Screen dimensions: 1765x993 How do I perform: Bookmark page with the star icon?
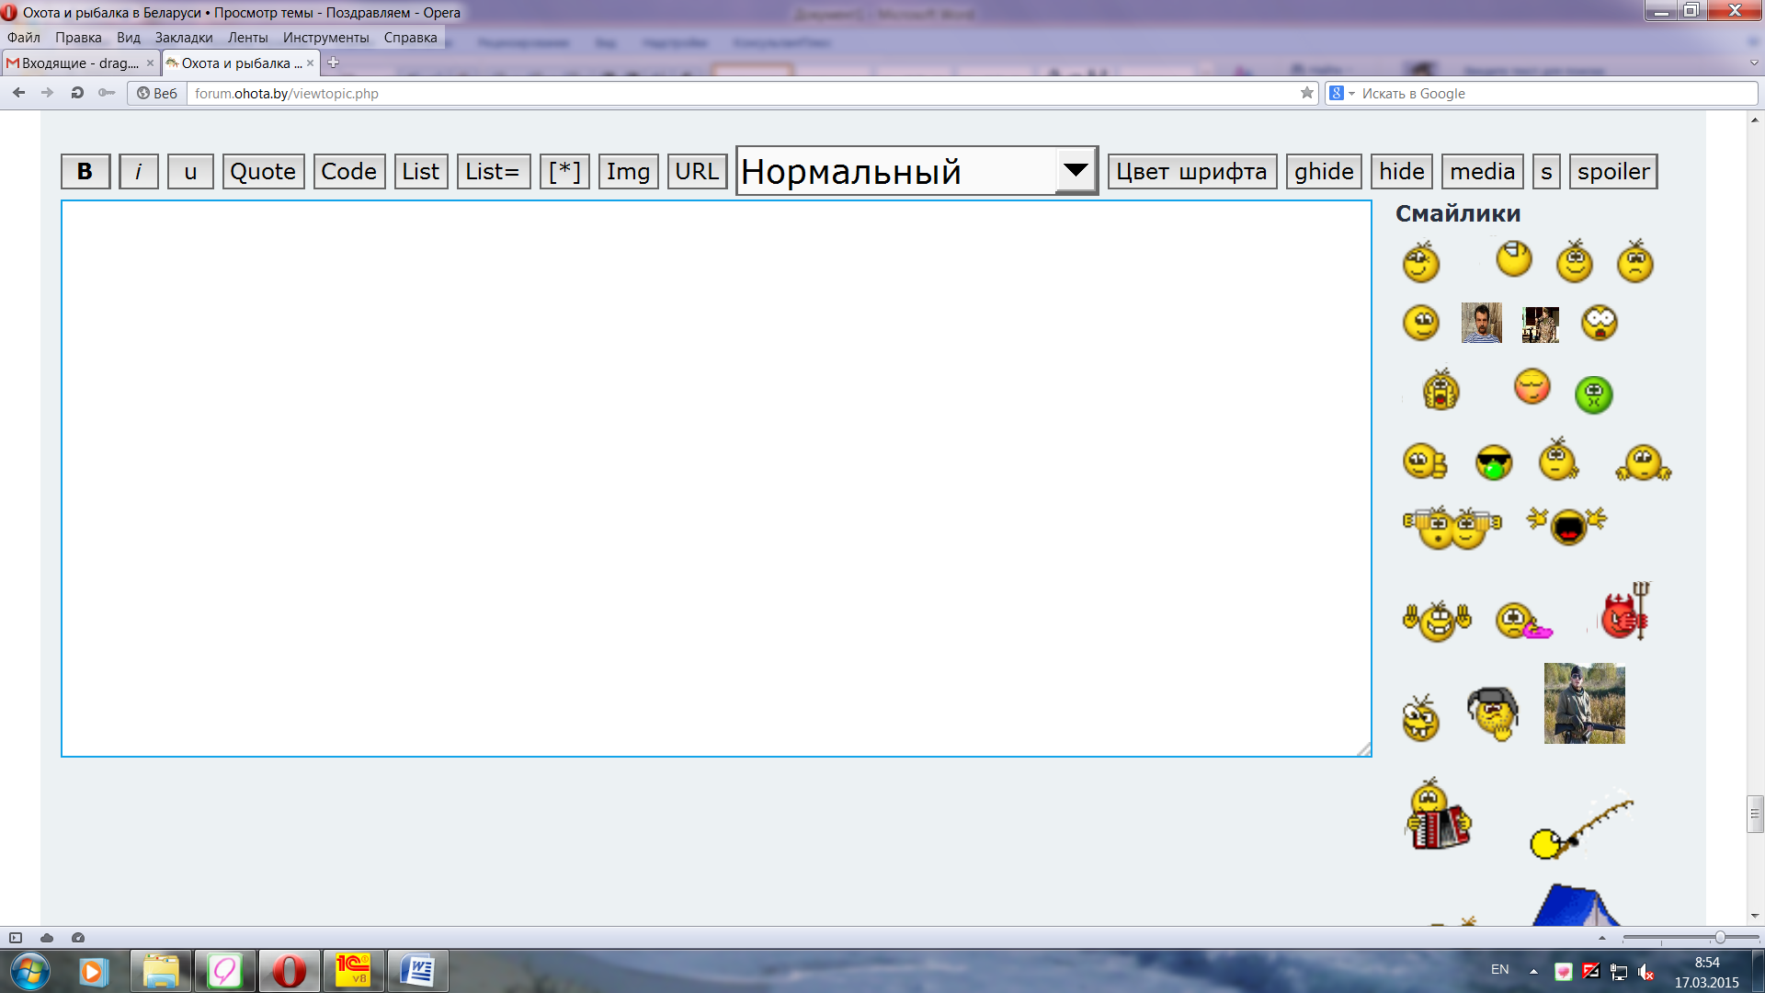1306,93
